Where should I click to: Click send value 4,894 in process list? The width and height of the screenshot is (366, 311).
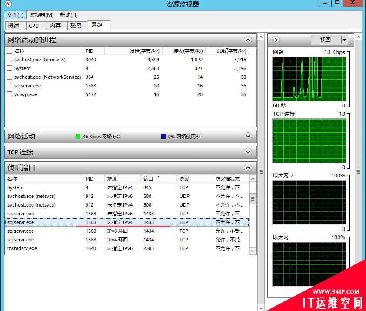tap(153, 60)
